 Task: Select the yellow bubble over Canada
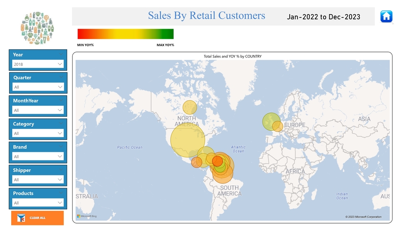tap(190, 107)
